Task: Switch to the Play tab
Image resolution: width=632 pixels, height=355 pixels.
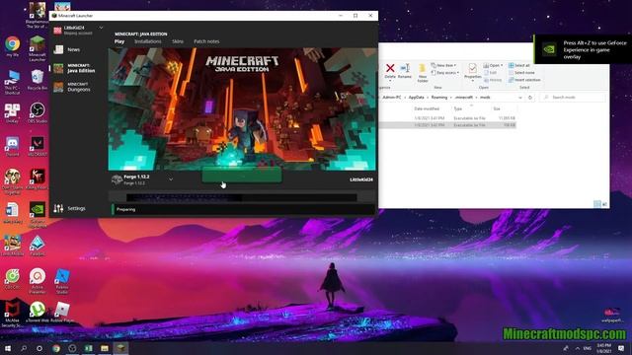Action: pyautogui.click(x=119, y=41)
